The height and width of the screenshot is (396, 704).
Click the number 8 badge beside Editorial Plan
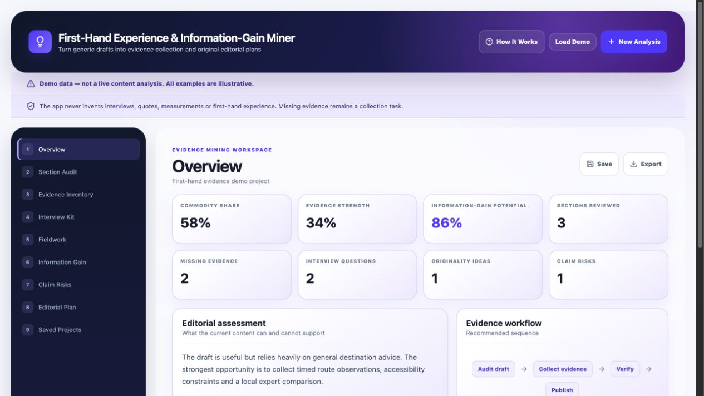point(28,307)
